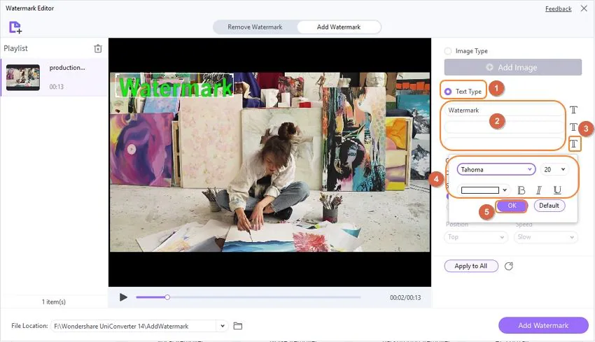Viewport: 595px width, 342px height.
Task: Click the reset icon beside Apply to All
Action: pos(509,266)
